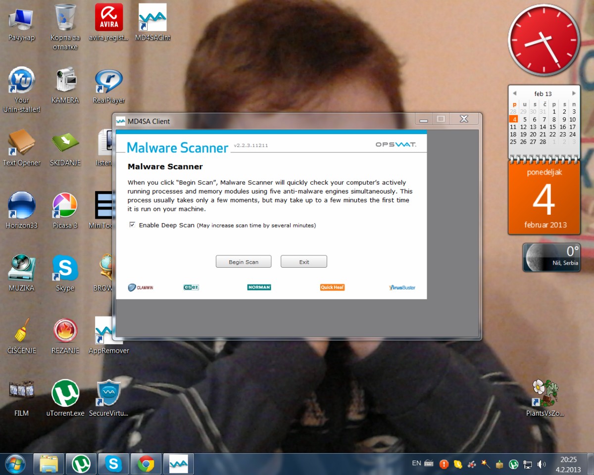Select the Text Opener desktop icon
Screen dimensions: 594x475
tap(21, 148)
